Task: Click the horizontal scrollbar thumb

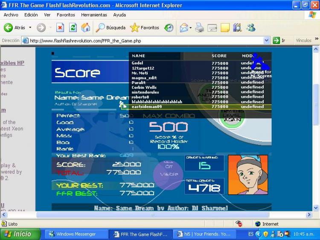Action: point(152,214)
